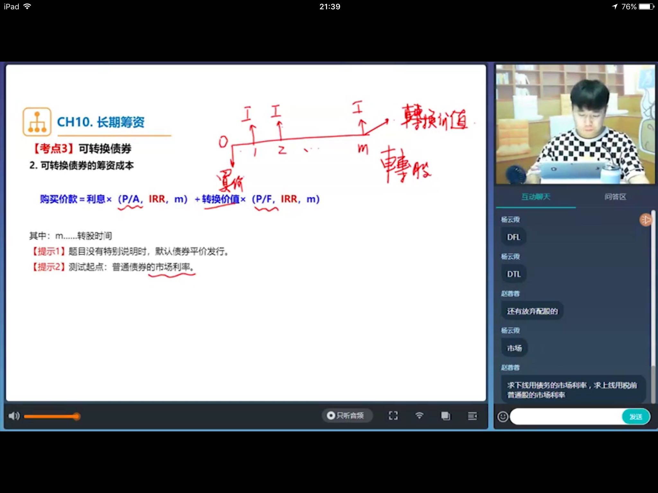Open the emoji smiley picker
Viewport: 658px width, 493px height.
(x=503, y=417)
